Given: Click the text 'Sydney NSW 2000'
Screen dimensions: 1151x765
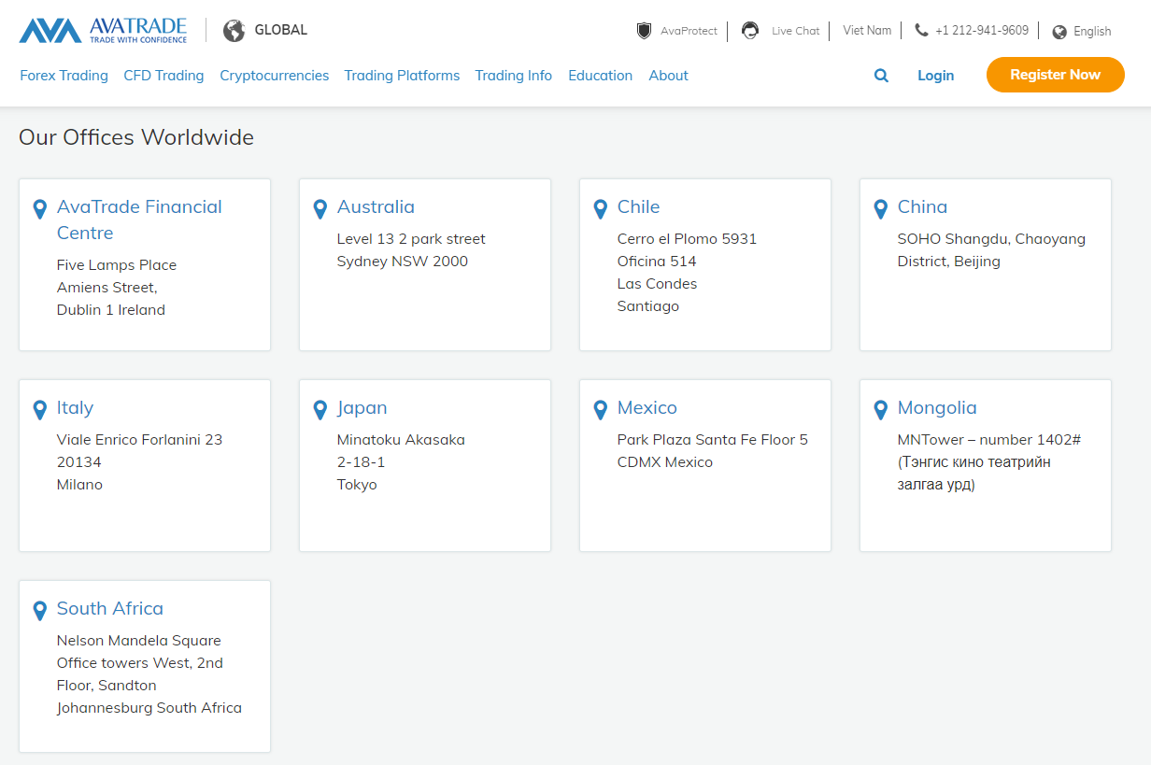Looking at the screenshot, I should (403, 262).
